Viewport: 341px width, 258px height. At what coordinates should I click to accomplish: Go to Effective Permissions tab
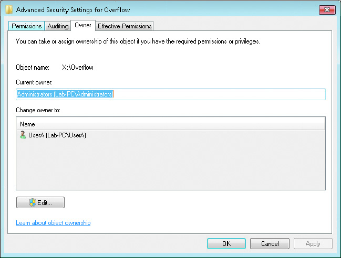coord(125,26)
